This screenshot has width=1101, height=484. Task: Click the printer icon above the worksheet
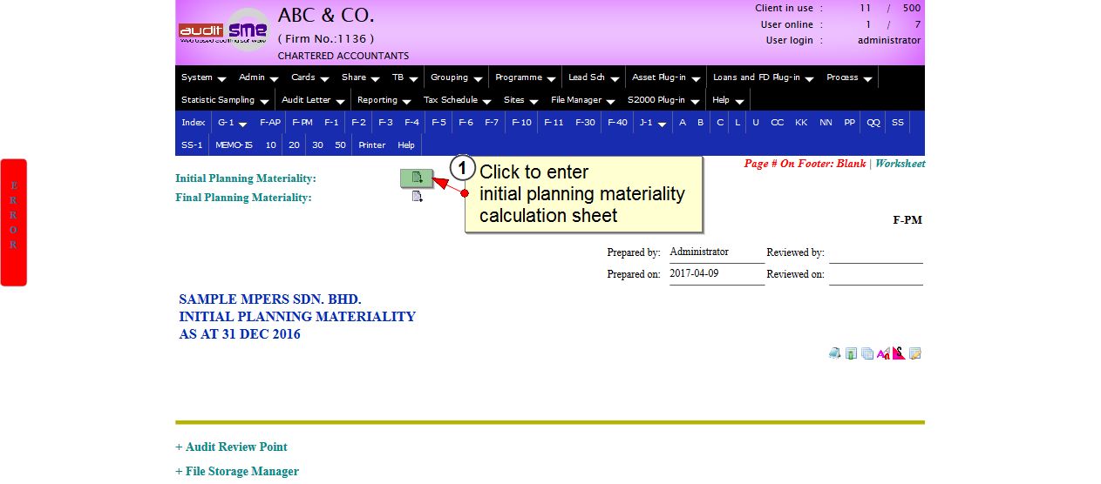coord(834,353)
